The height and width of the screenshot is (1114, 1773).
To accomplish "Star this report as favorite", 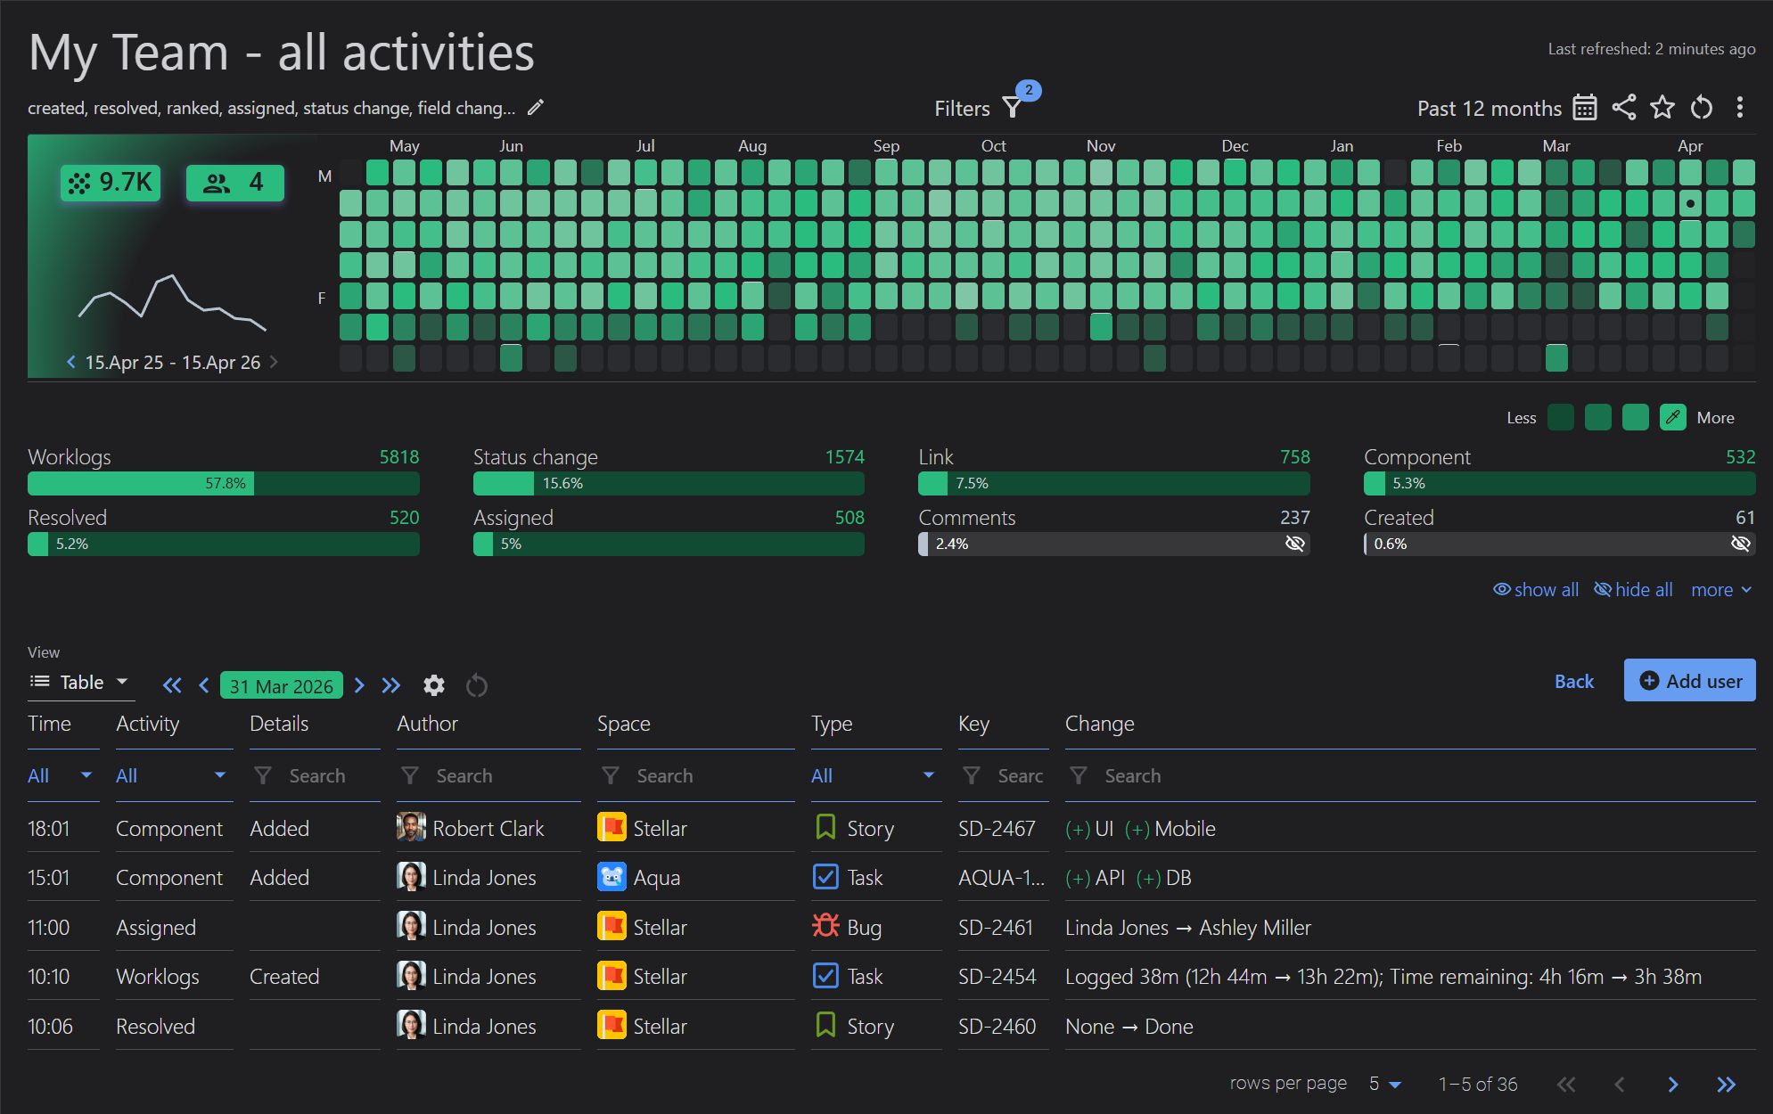I will (x=1662, y=107).
